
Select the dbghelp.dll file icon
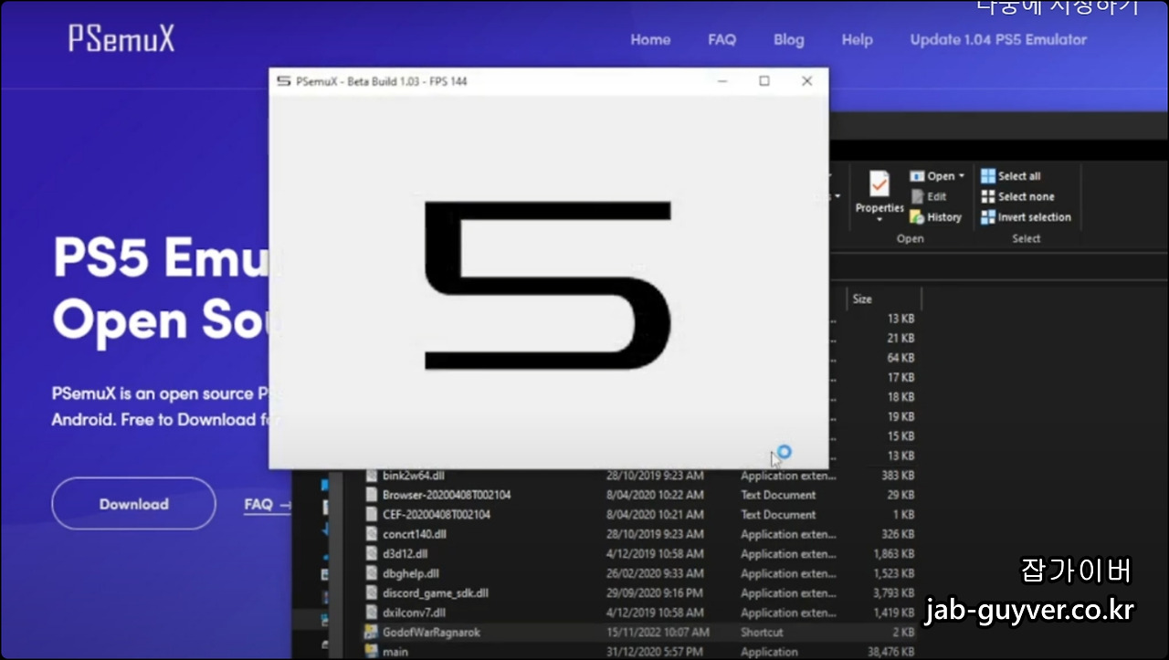click(371, 573)
